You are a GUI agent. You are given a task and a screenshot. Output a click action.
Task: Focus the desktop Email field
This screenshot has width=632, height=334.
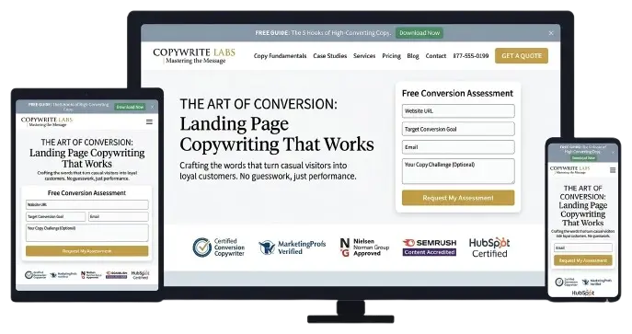point(458,147)
